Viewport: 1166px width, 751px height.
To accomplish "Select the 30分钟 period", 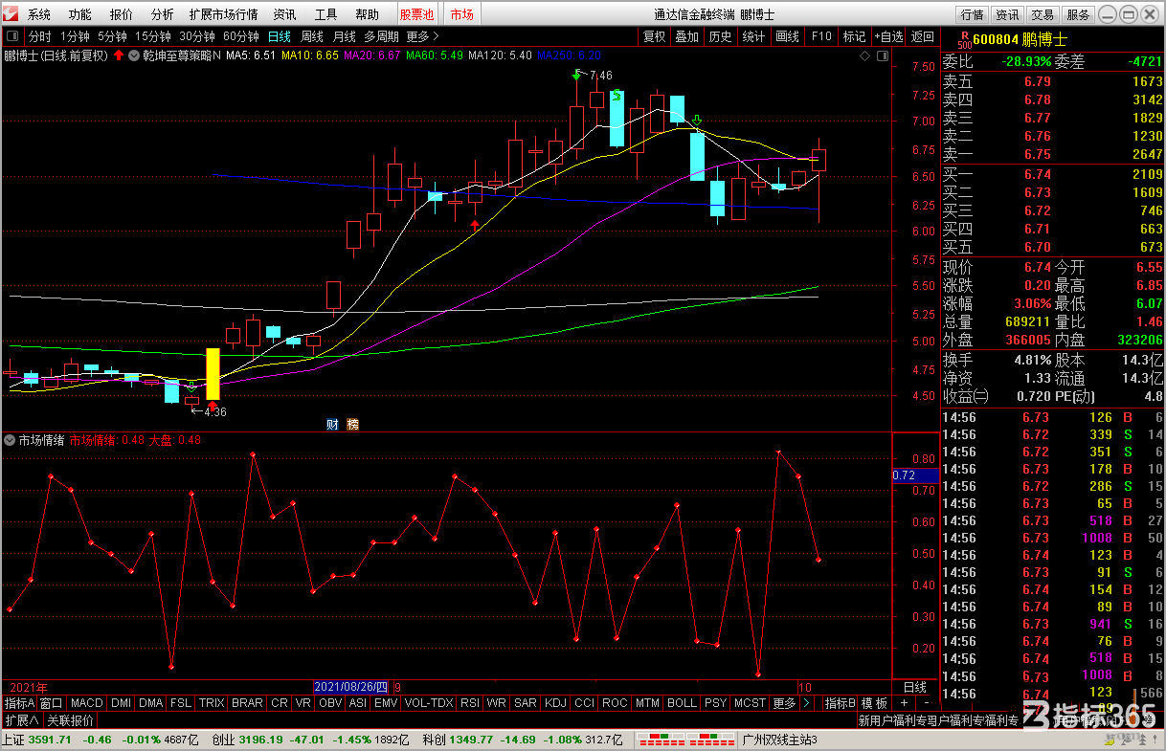I will (197, 36).
